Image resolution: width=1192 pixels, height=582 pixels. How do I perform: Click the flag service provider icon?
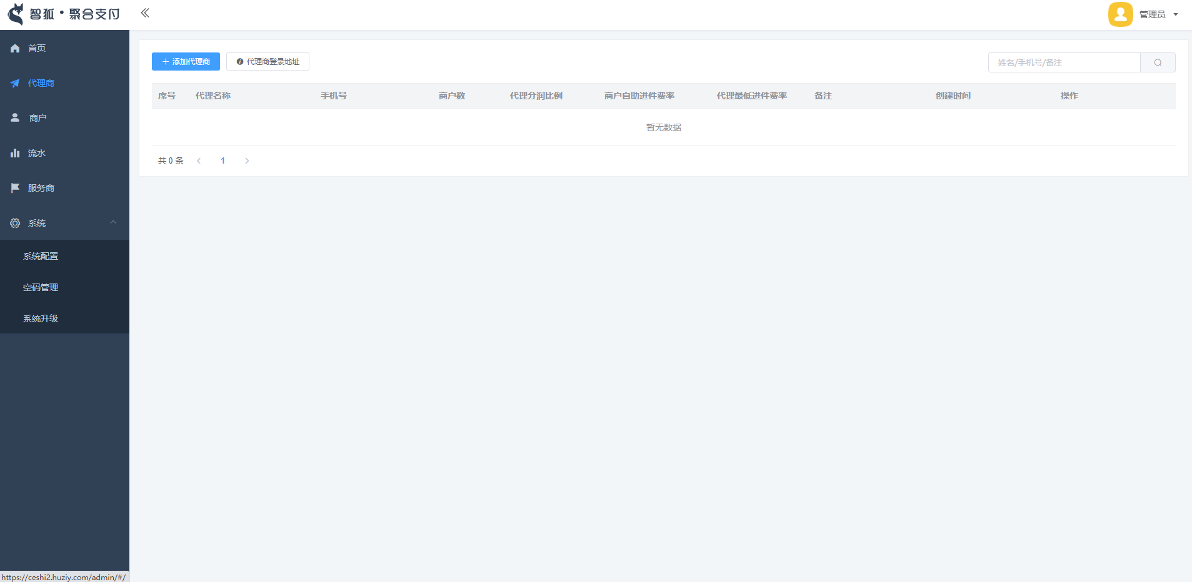click(x=15, y=188)
